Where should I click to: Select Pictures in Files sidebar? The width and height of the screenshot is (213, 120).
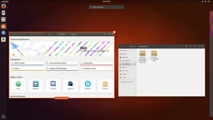pos(127,71)
